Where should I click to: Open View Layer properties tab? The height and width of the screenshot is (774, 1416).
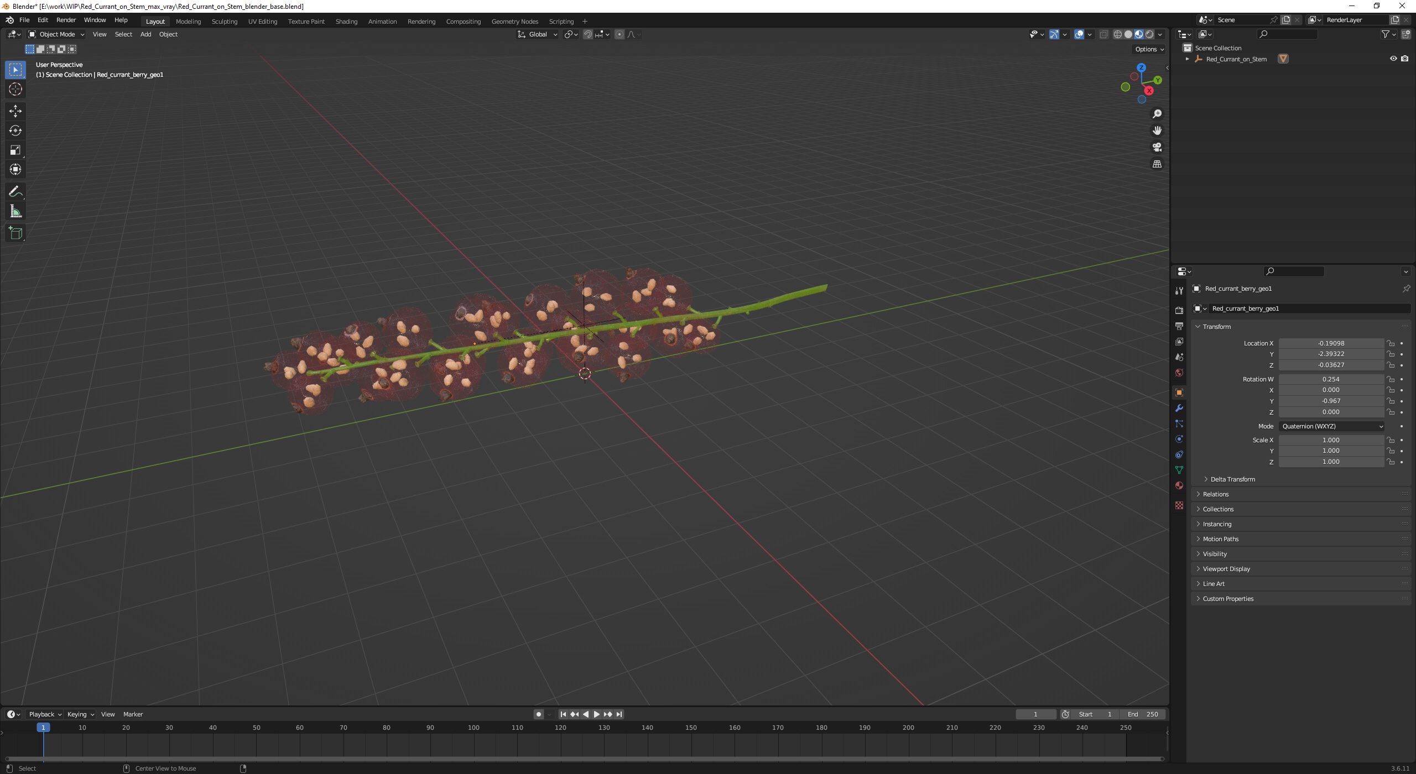point(1179,342)
